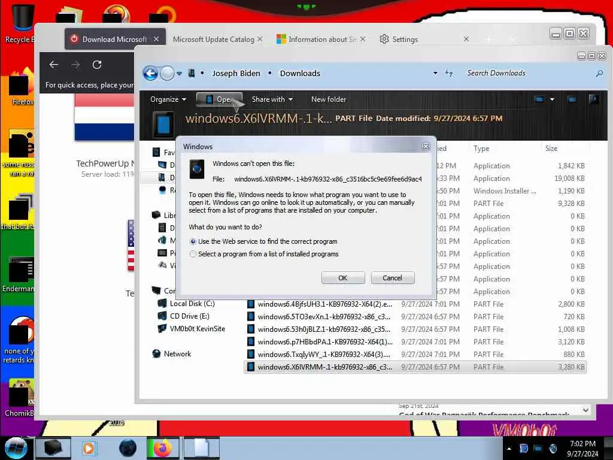Open the document icon in taskbar
Viewport: 613px width, 460px height.
(x=202, y=448)
